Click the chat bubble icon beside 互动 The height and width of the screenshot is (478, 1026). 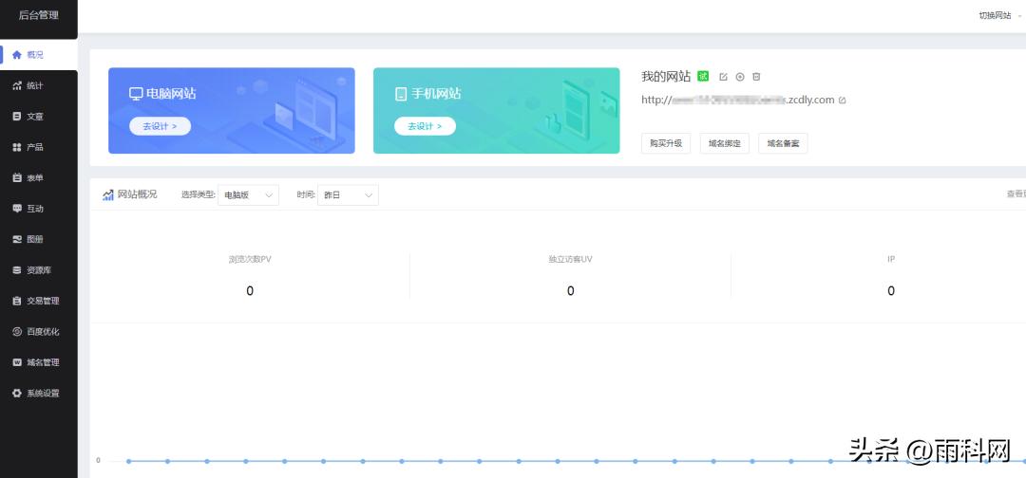(x=17, y=209)
